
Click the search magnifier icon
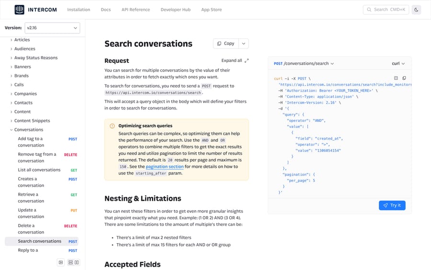pos(369,10)
